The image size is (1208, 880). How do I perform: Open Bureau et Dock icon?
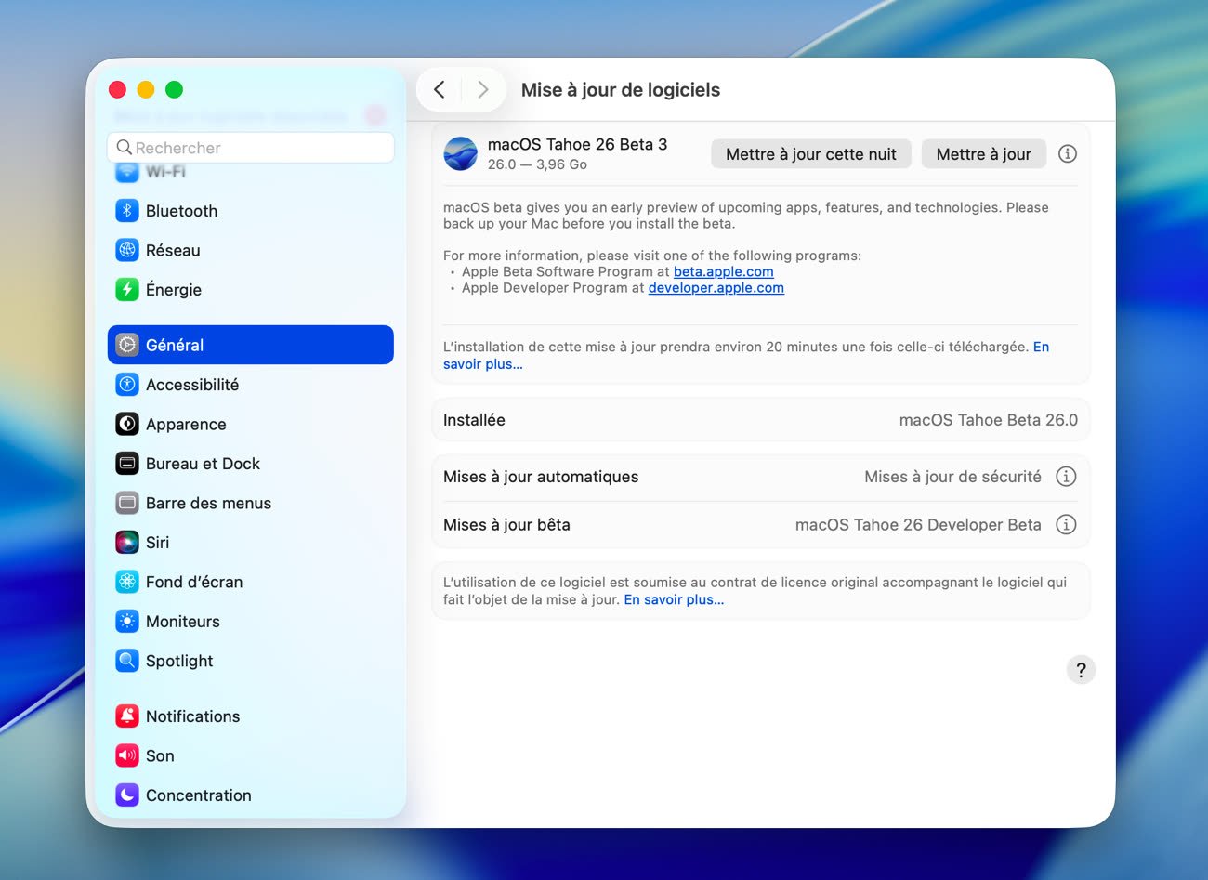pos(127,464)
